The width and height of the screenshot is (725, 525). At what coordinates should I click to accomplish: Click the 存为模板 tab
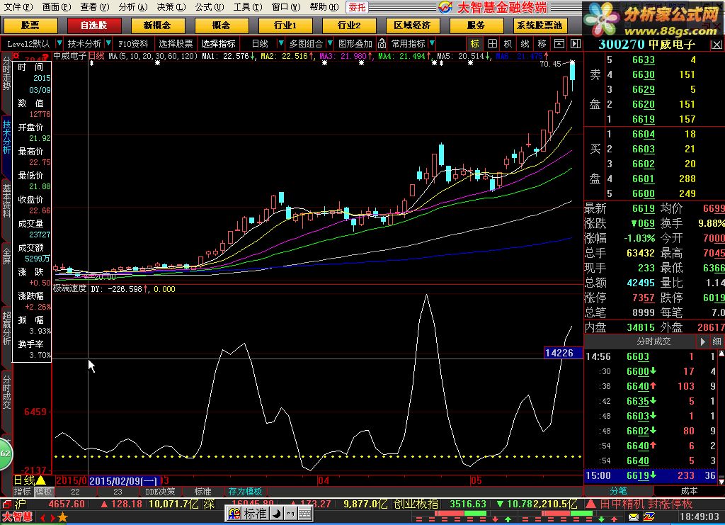(245, 491)
